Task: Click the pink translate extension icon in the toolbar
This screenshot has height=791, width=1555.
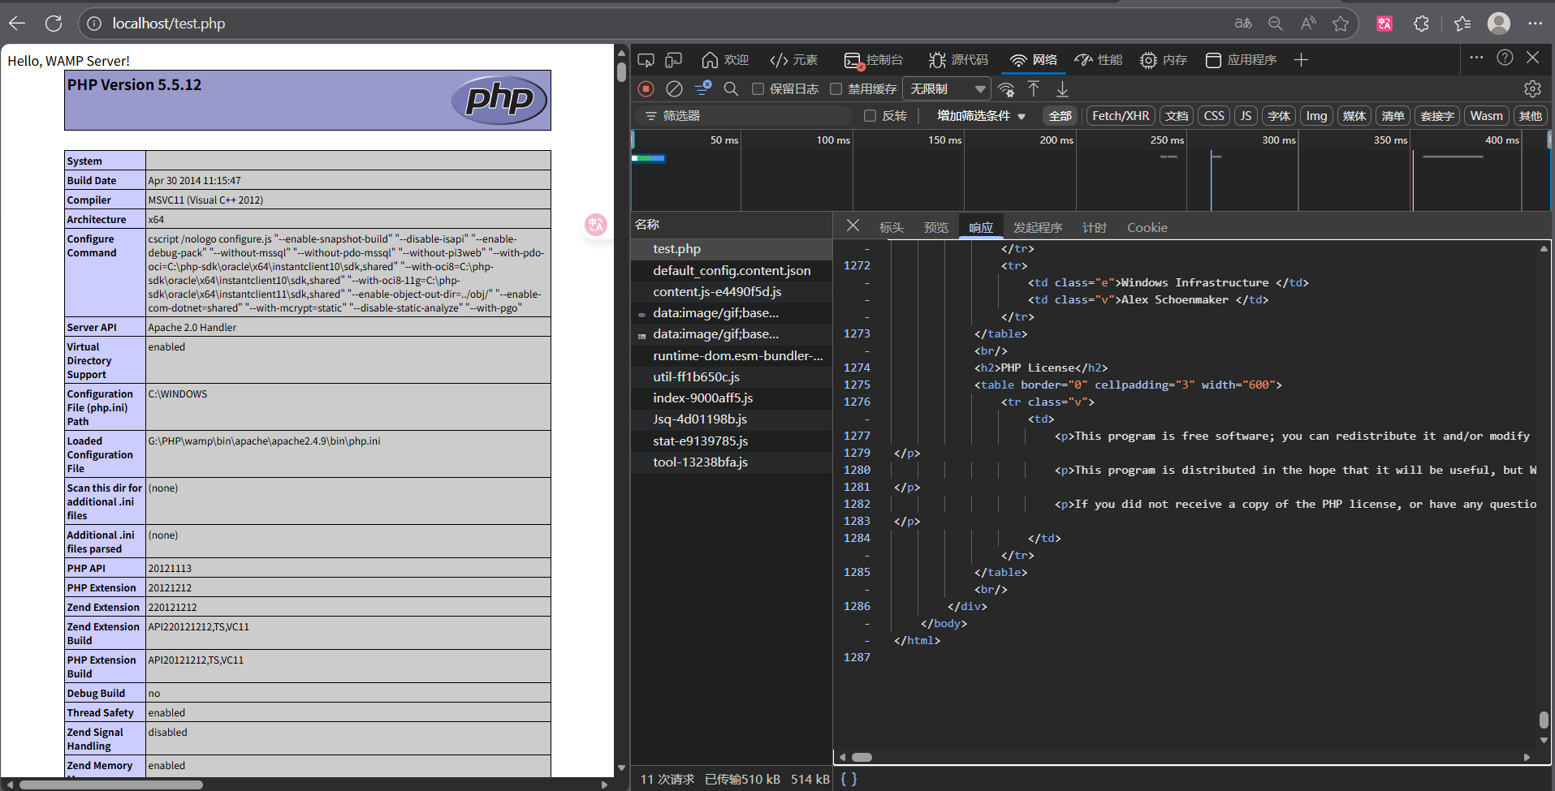Action: tap(1384, 24)
